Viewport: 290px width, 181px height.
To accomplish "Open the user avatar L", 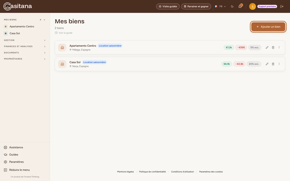I will click(x=252, y=6).
